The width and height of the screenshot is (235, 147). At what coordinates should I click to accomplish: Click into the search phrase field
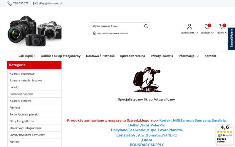tap(117, 26)
